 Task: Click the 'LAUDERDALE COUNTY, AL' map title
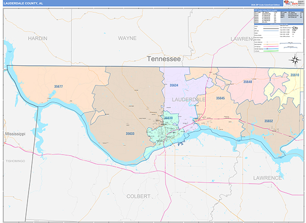click(x=23, y=4)
